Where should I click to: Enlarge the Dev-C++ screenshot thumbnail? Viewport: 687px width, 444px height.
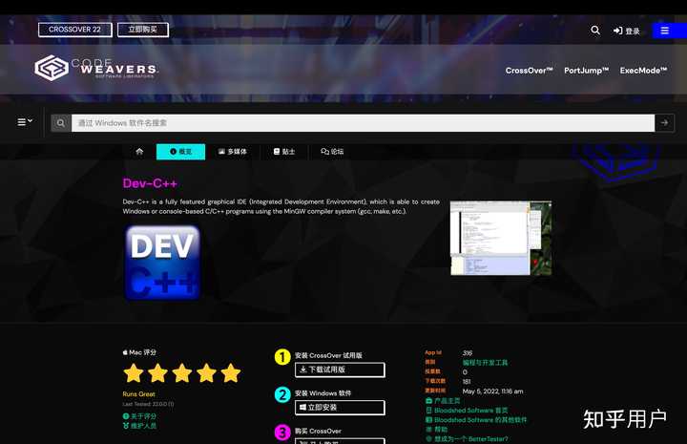click(x=501, y=238)
